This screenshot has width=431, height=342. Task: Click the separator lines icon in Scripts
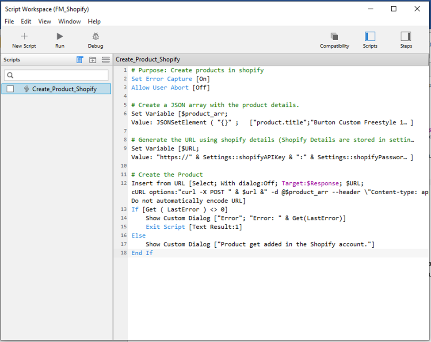pos(106,60)
